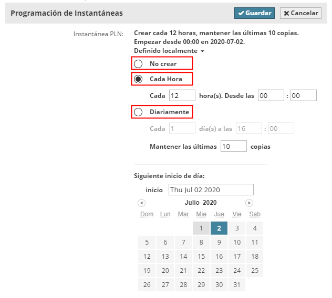
Task: Click the start hour field after Desde las
Action: (x=269, y=95)
